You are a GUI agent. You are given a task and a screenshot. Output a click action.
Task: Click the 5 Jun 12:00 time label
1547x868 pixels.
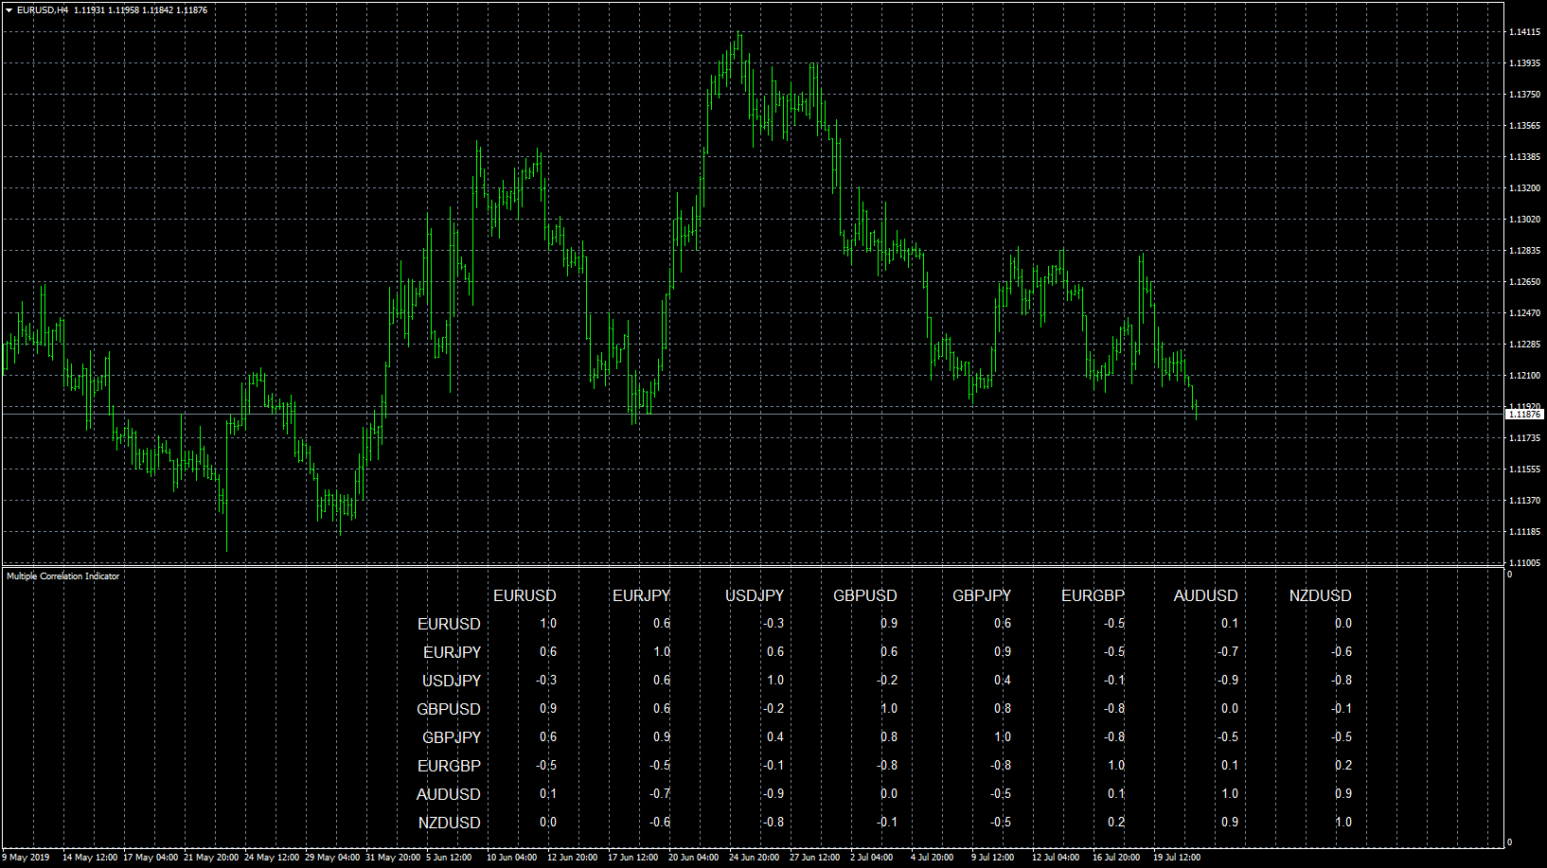pyautogui.click(x=449, y=858)
